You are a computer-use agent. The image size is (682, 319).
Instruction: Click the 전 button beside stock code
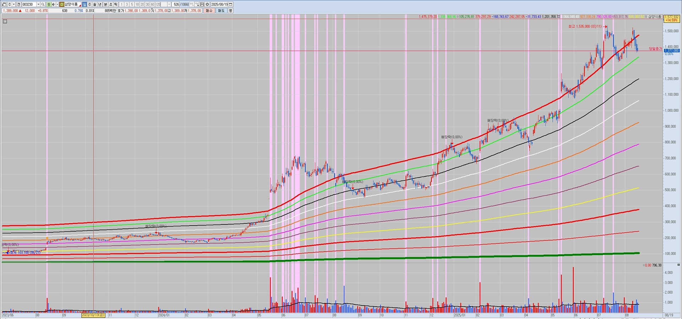click(x=19, y=4)
